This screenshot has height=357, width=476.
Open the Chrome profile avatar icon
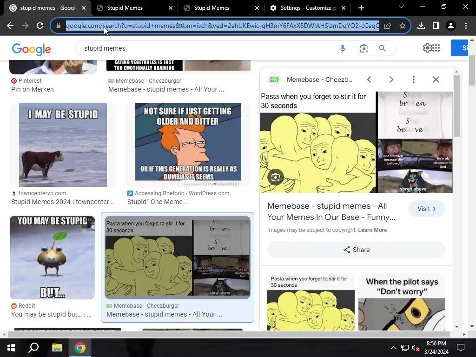point(451,26)
